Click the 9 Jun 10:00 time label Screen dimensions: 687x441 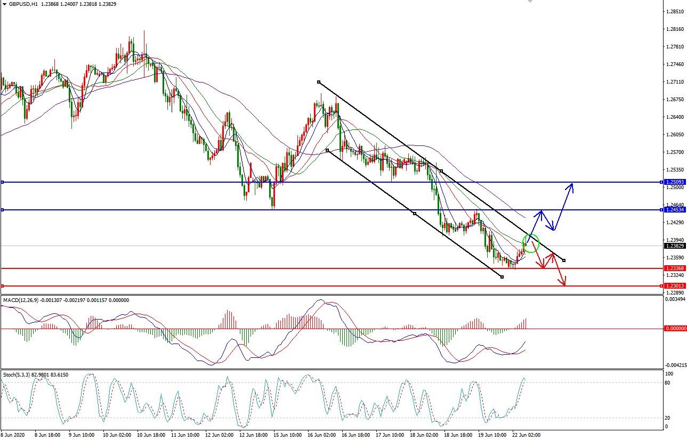(82, 435)
